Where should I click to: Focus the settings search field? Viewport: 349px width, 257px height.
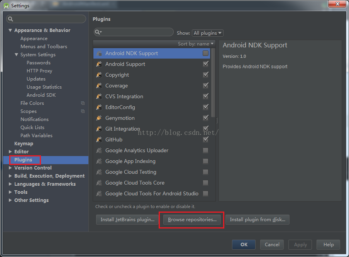[46, 19]
